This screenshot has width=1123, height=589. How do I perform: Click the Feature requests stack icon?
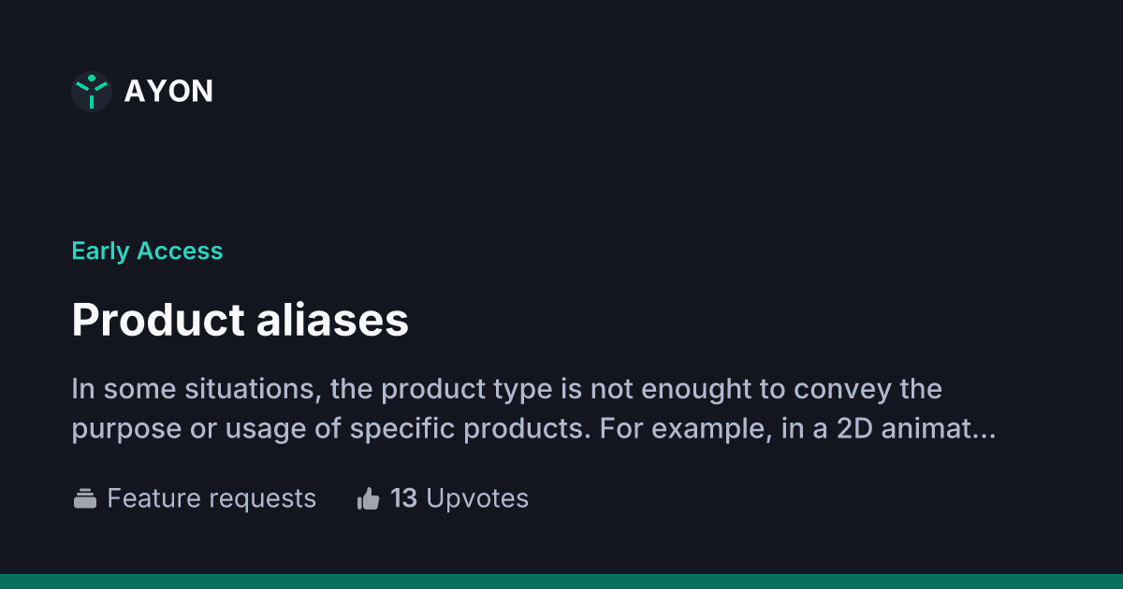tap(85, 499)
